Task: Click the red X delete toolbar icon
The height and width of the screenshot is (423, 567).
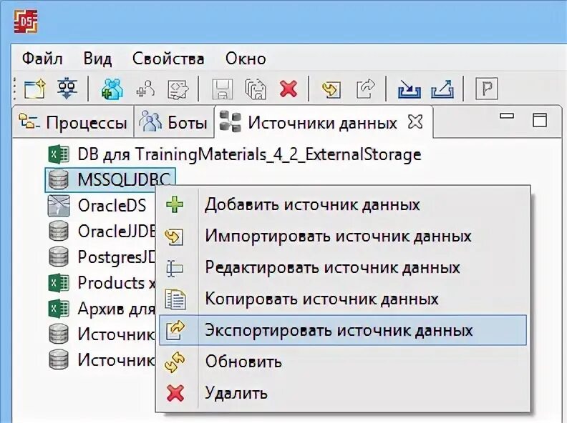Action: point(289,89)
